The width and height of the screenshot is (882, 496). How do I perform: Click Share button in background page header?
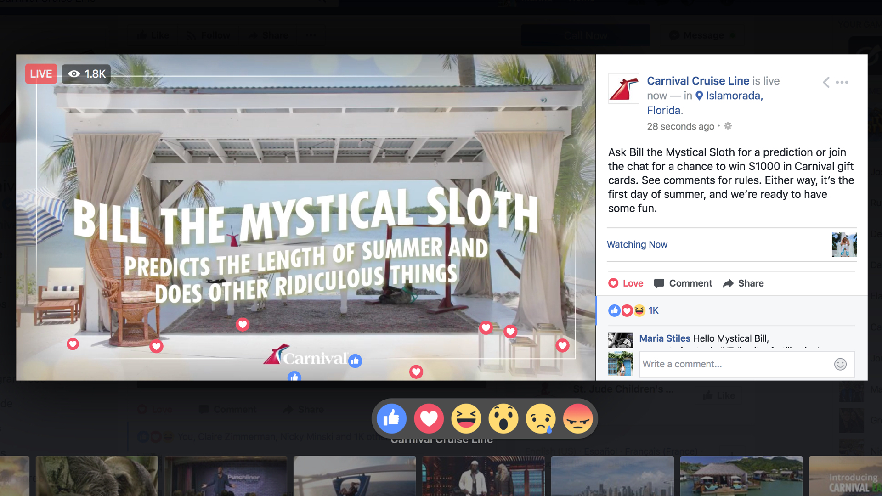pos(268,35)
